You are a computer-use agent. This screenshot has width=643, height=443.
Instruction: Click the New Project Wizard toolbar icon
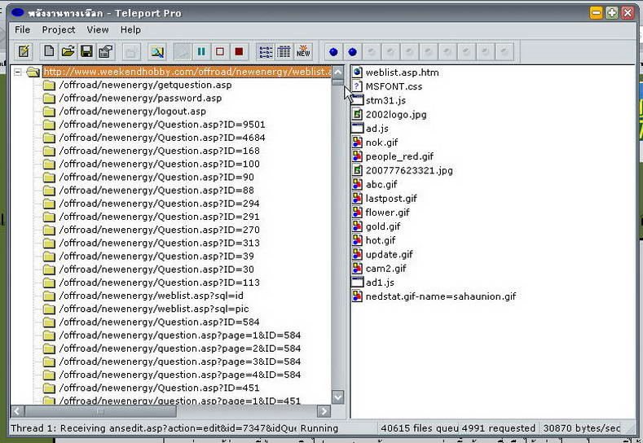(x=24, y=52)
